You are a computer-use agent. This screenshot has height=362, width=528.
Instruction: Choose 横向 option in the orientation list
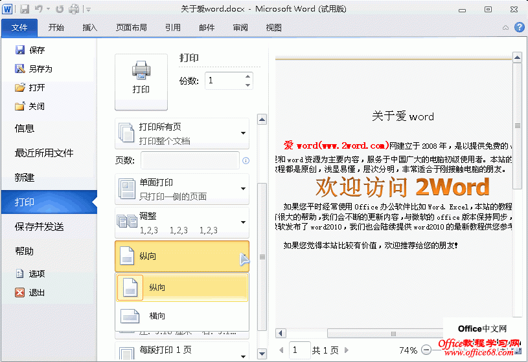tap(182, 316)
